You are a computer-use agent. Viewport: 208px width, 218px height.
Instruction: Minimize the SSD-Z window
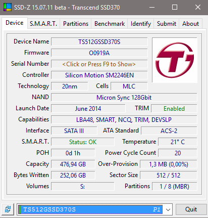[152, 7]
